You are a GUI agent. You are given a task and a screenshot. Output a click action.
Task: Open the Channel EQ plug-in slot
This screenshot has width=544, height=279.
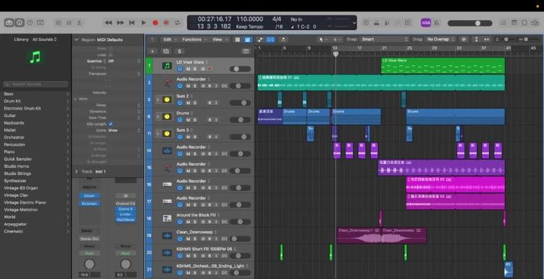coord(126,204)
